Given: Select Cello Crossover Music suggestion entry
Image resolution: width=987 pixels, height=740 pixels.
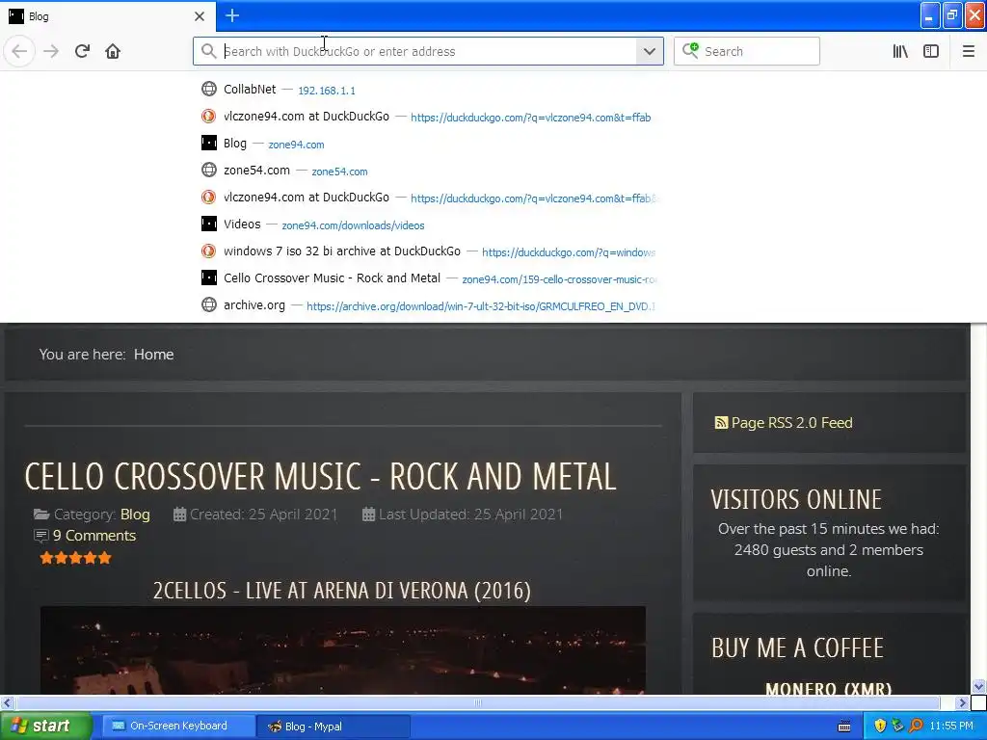Looking at the screenshot, I should point(428,278).
